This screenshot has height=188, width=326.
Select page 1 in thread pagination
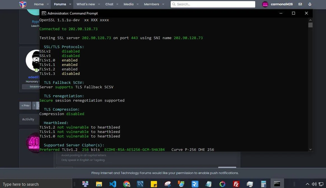(34, 105)
